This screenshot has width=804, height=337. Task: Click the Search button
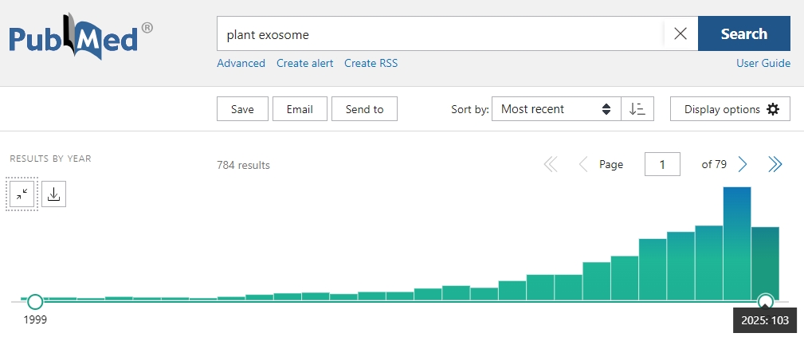click(x=743, y=33)
